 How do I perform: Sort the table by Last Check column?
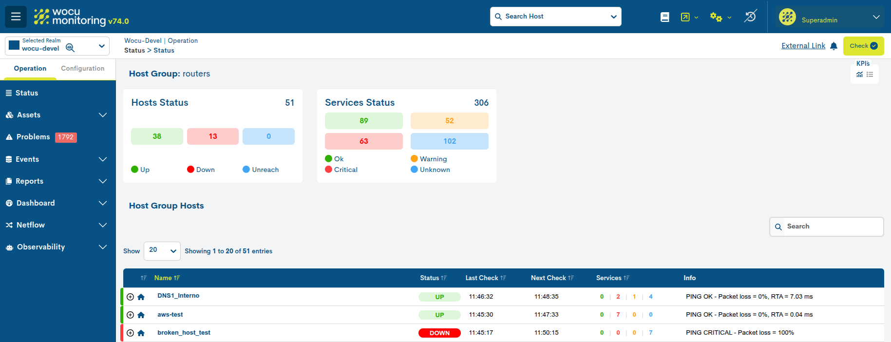click(x=486, y=278)
